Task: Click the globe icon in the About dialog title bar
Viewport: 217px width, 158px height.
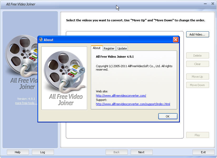Action: tap(41, 39)
